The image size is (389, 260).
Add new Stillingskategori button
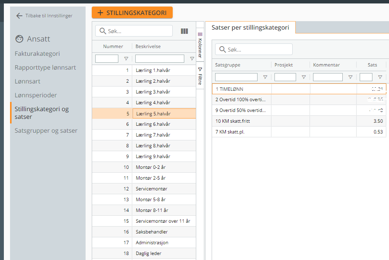[x=132, y=13]
